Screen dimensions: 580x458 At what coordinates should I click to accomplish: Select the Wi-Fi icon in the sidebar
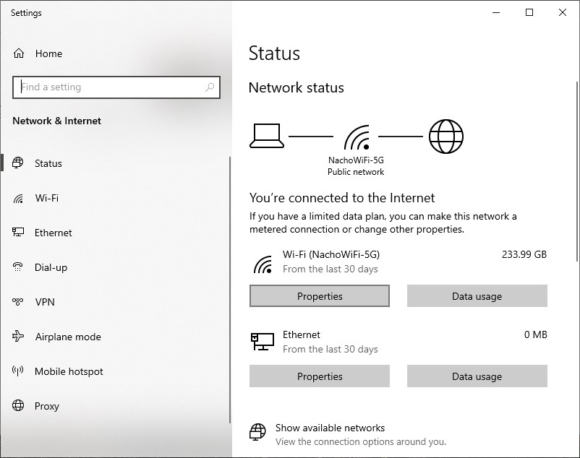(x=18, y=198)
